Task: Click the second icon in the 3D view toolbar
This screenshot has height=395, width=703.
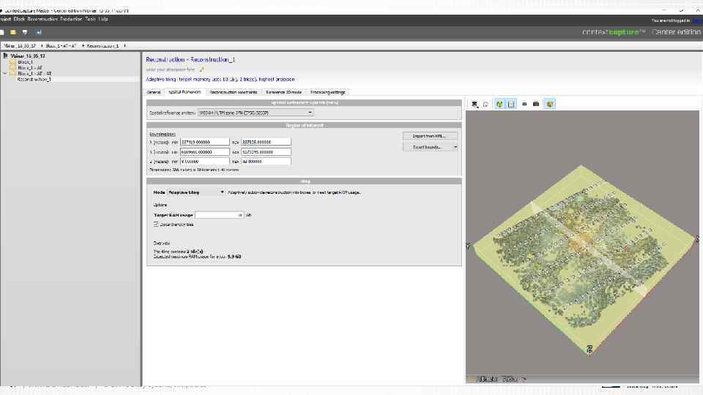Action: (486, 104)
